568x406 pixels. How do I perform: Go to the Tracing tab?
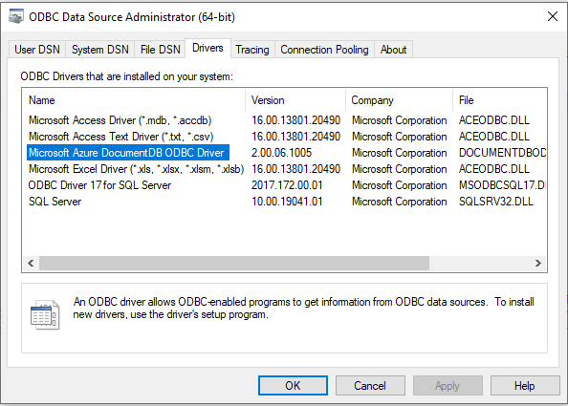(x=252, y=50)
